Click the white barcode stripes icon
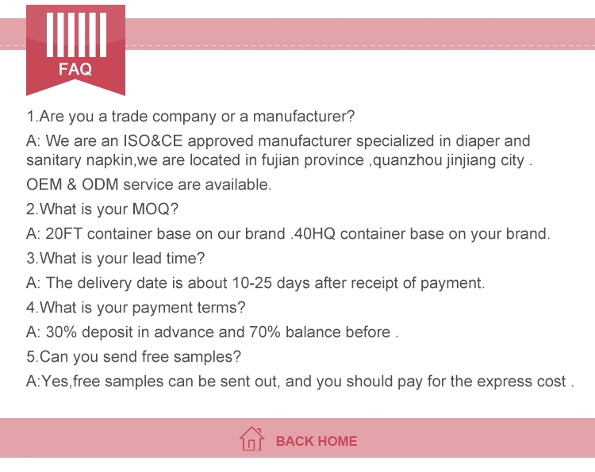Screen dimensions: 595x472 tap(76, 35)
